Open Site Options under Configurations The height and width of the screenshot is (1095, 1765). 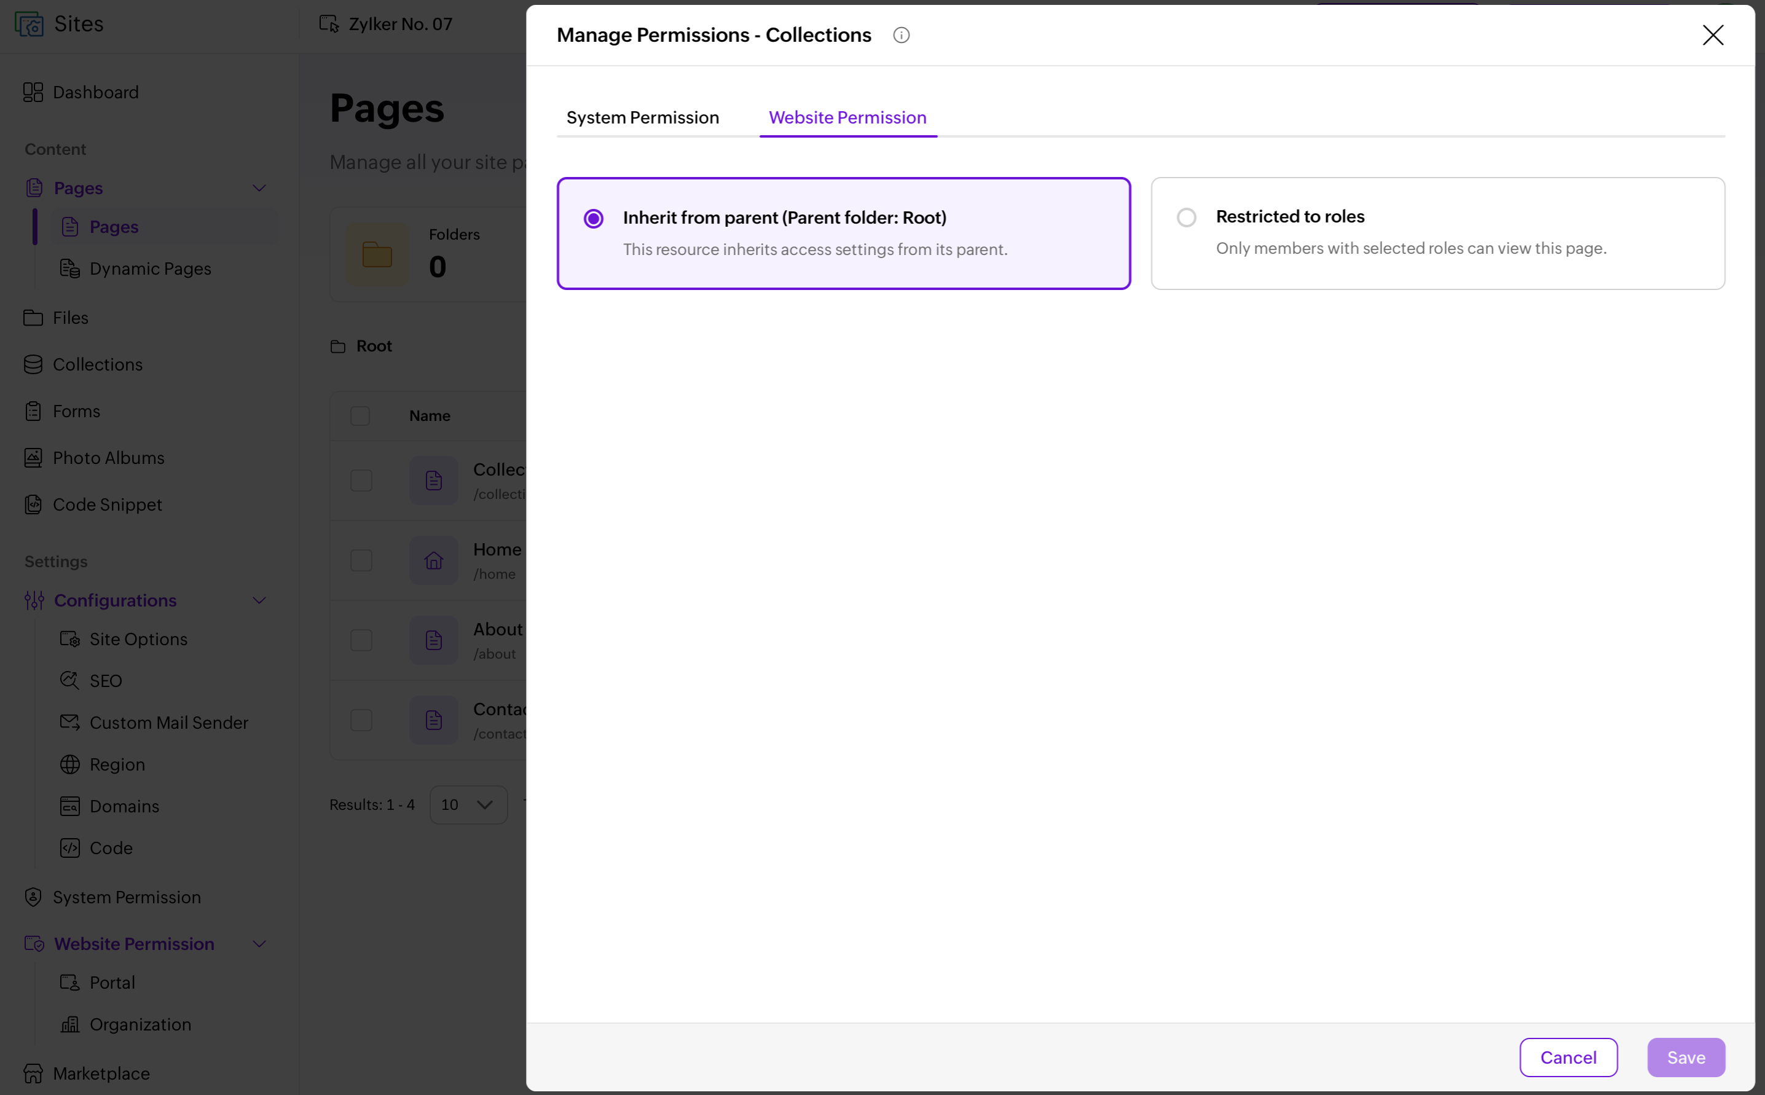coord(123,639)
